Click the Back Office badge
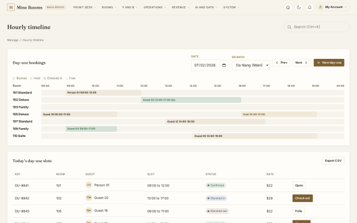Screen dimensions: 357x223 55,7
